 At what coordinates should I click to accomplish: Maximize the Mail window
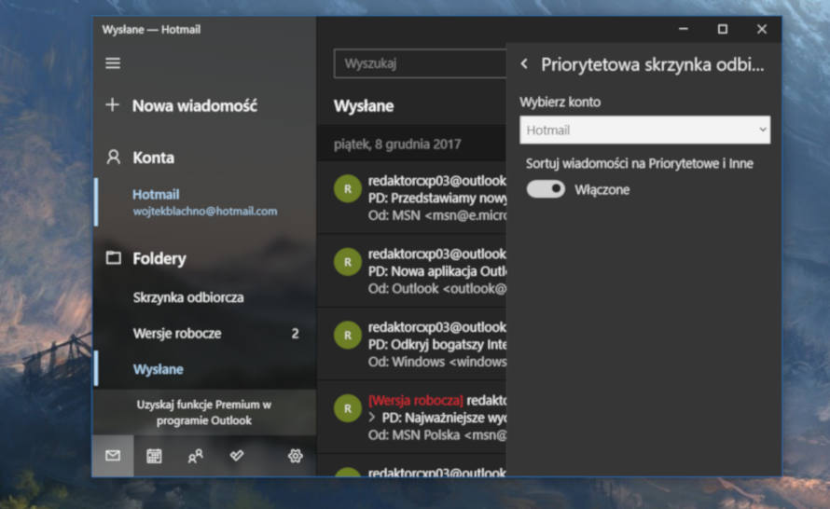[723, 29]
